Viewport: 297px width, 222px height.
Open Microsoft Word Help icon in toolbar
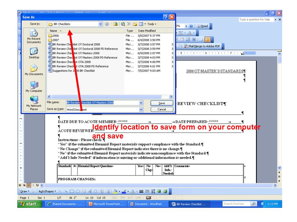(x=191, y=26)
